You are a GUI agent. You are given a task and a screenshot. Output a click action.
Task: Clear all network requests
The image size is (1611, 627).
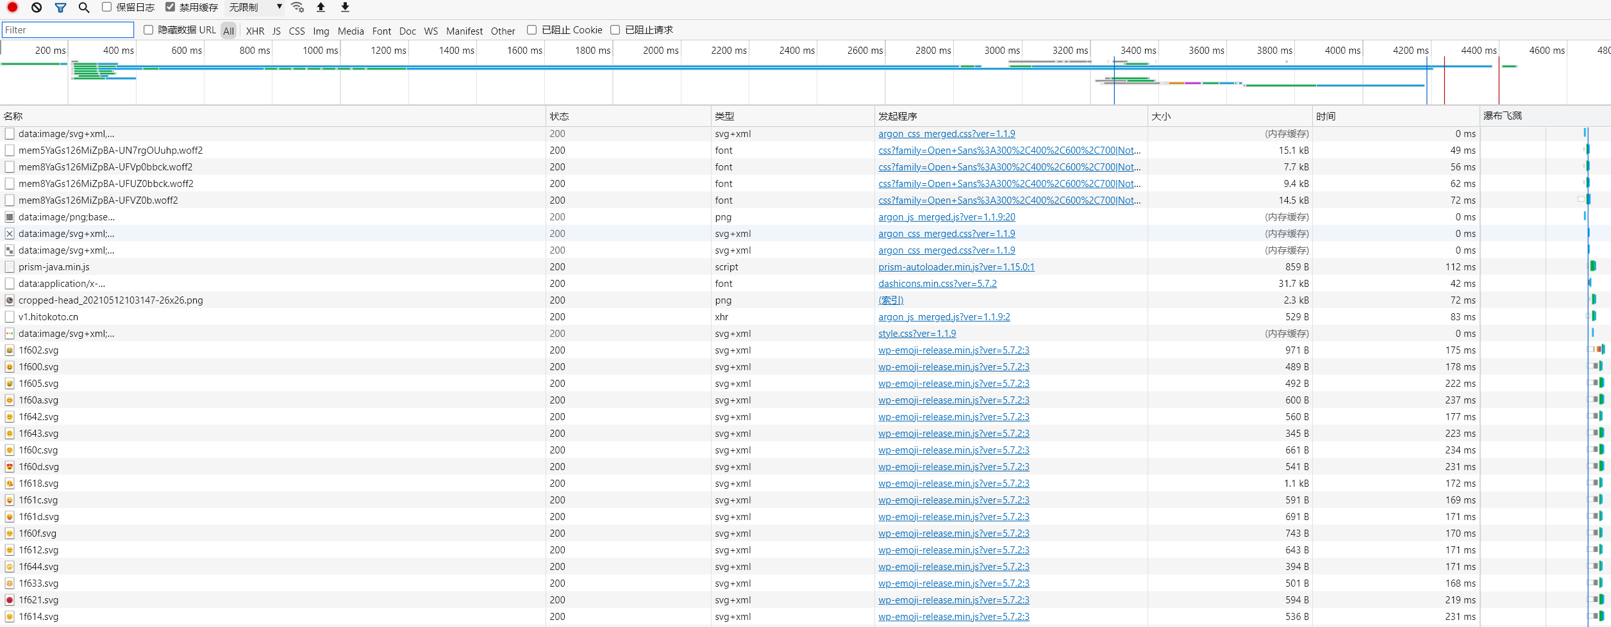tap(37, 7)
